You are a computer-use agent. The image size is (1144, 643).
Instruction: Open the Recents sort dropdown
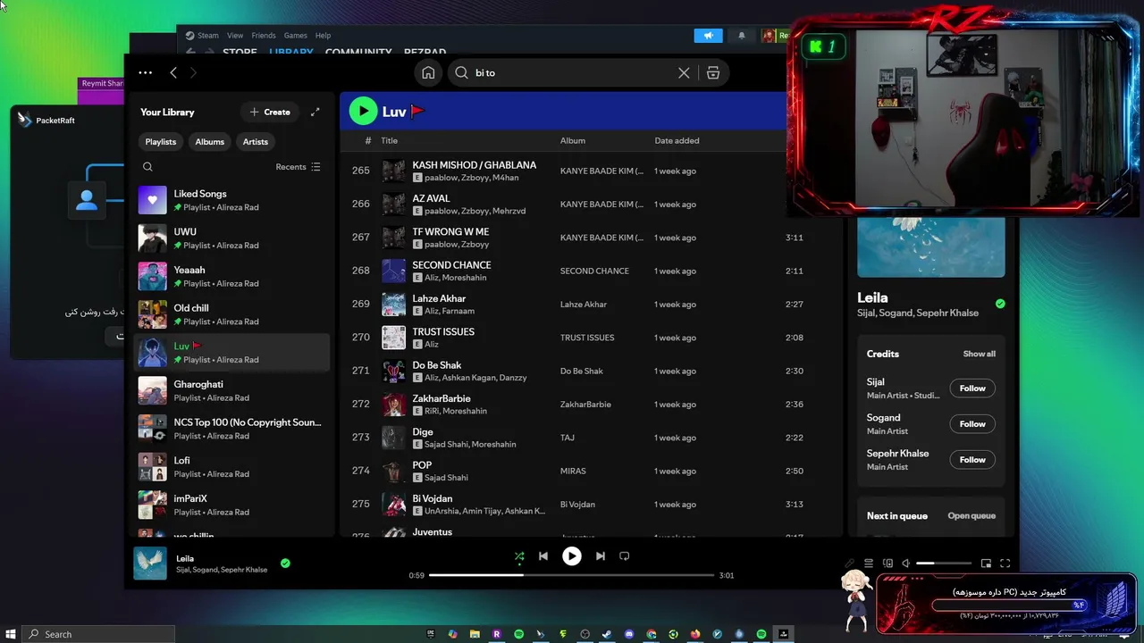pyautogui.click(x=298, y=167)
